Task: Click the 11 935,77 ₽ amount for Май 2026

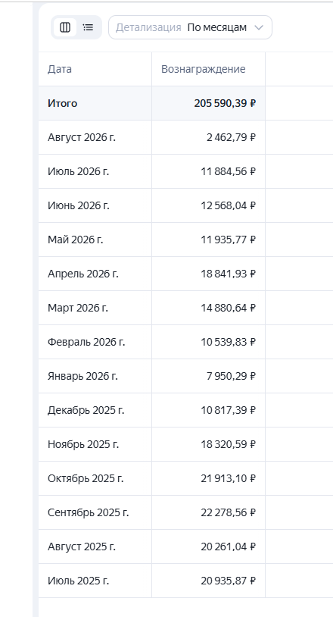Action: (x=228, y=240)
